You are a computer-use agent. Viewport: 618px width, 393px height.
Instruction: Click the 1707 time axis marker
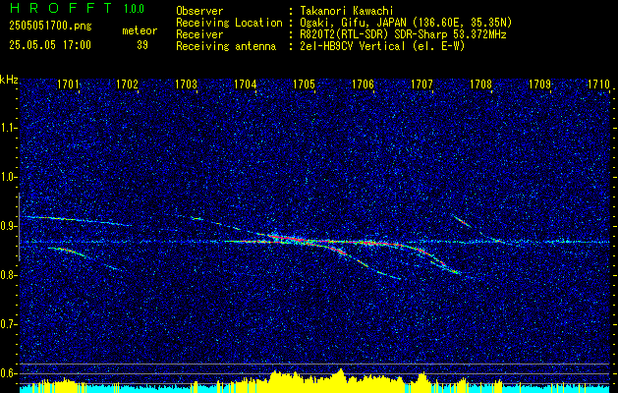[422, 84]
